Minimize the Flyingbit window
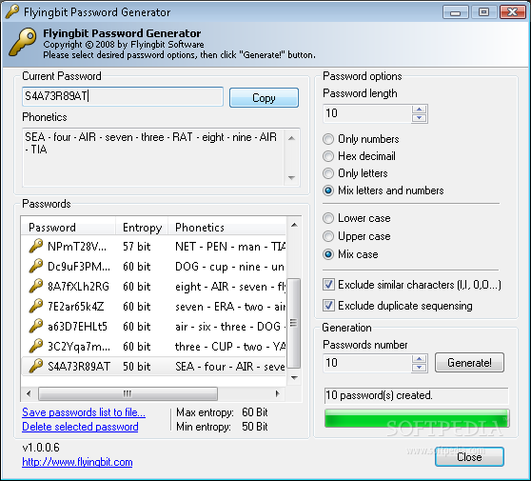 (x=456, y=12)
